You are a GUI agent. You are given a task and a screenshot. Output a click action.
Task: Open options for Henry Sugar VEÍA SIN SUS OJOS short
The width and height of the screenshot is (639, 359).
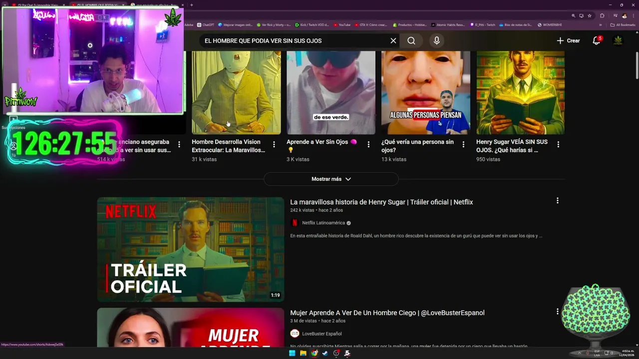pos(558,145)
